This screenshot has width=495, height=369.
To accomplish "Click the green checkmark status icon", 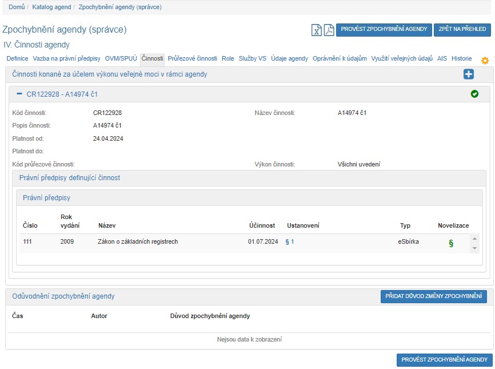I will tap(474, 94).
